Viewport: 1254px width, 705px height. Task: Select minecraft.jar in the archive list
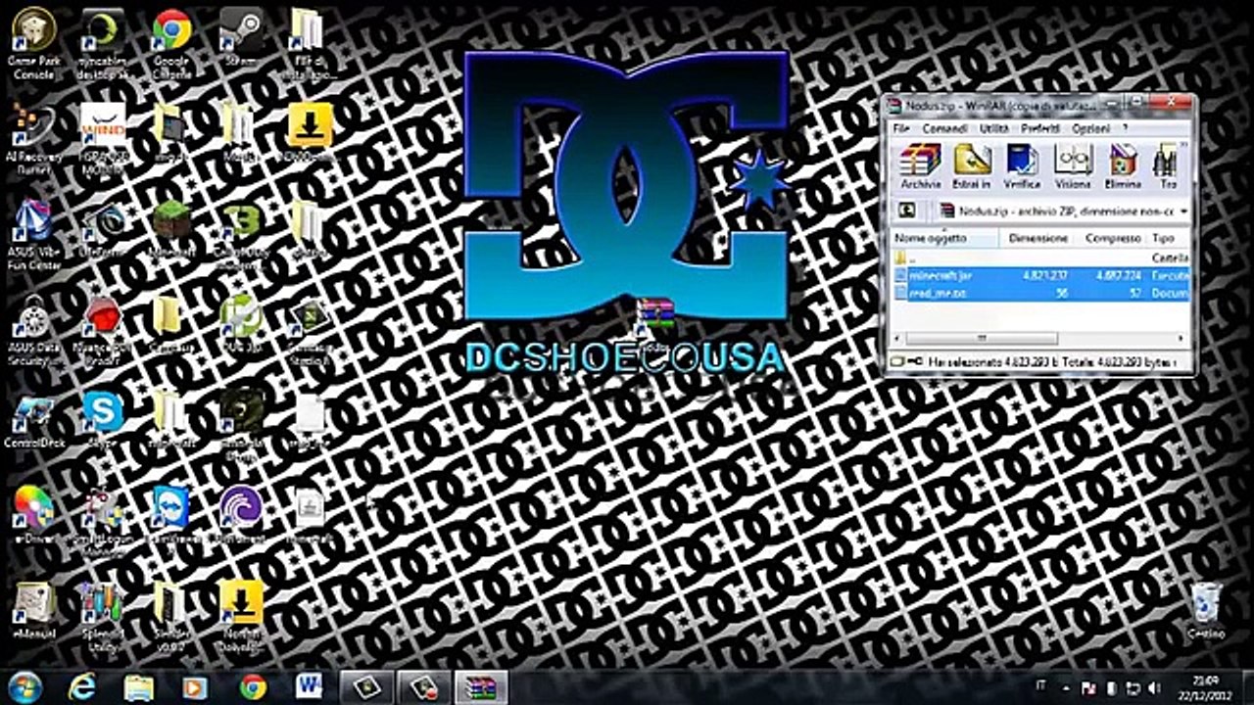[1040, 276]
